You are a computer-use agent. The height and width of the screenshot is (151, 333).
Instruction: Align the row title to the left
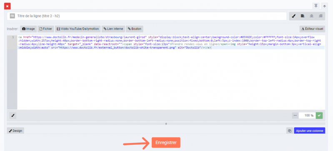[303, 16]
